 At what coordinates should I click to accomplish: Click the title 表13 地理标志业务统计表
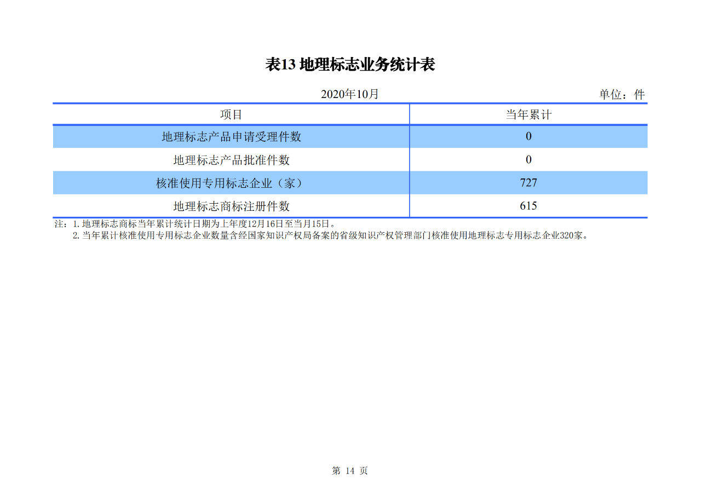coord(350,65)
